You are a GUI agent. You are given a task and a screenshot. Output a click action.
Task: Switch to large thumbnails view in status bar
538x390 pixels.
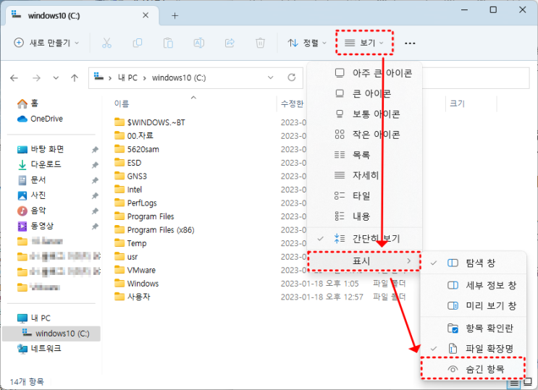[528, 382]
